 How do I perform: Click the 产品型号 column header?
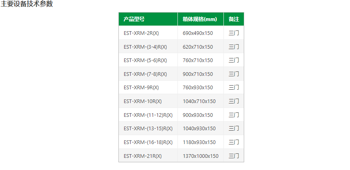tap(134, 19)
